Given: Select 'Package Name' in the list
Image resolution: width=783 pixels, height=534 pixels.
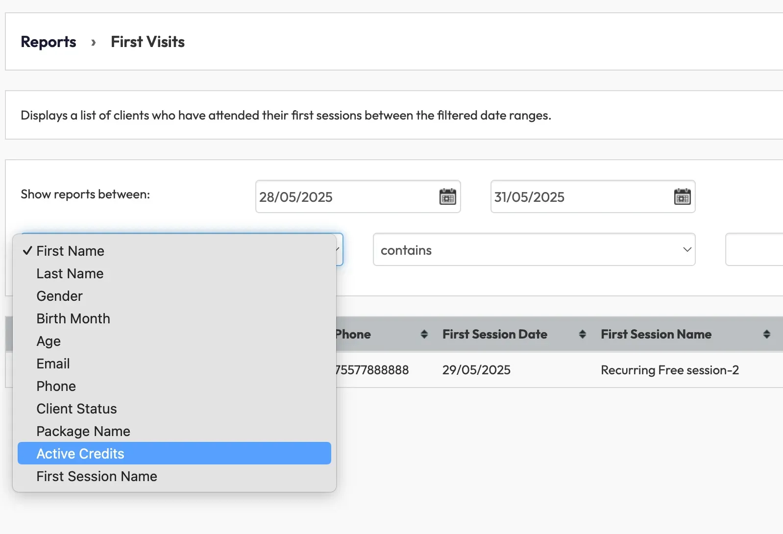Looking at the screenshot, I should click(83, 431).
